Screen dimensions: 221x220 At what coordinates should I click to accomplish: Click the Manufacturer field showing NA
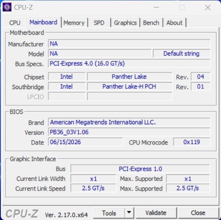129,43
